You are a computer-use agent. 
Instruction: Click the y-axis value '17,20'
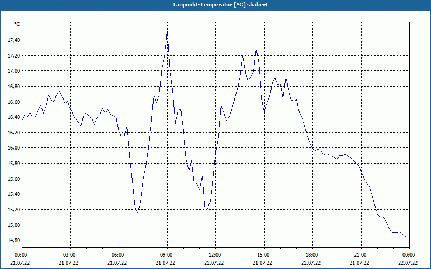coord(15,56)
